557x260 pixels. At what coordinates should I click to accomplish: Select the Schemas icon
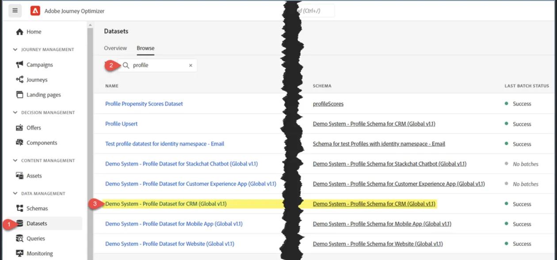coord(19,208)
